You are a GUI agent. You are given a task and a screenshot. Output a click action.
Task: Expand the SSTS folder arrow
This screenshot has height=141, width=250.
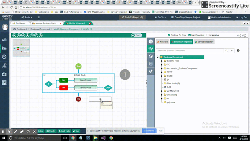161,76
